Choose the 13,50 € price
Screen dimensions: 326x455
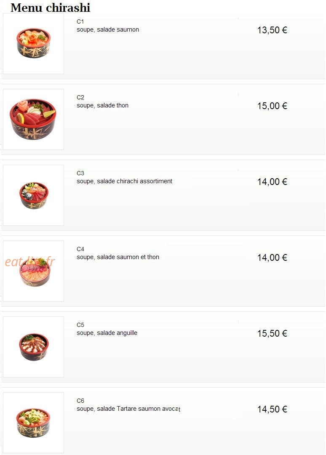tap(272, 30)
